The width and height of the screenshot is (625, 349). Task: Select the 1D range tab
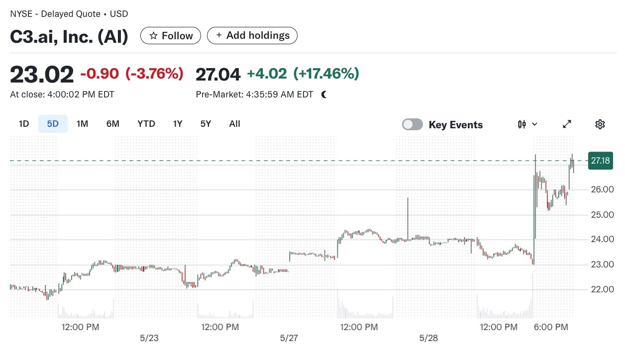tap(24, 124)
